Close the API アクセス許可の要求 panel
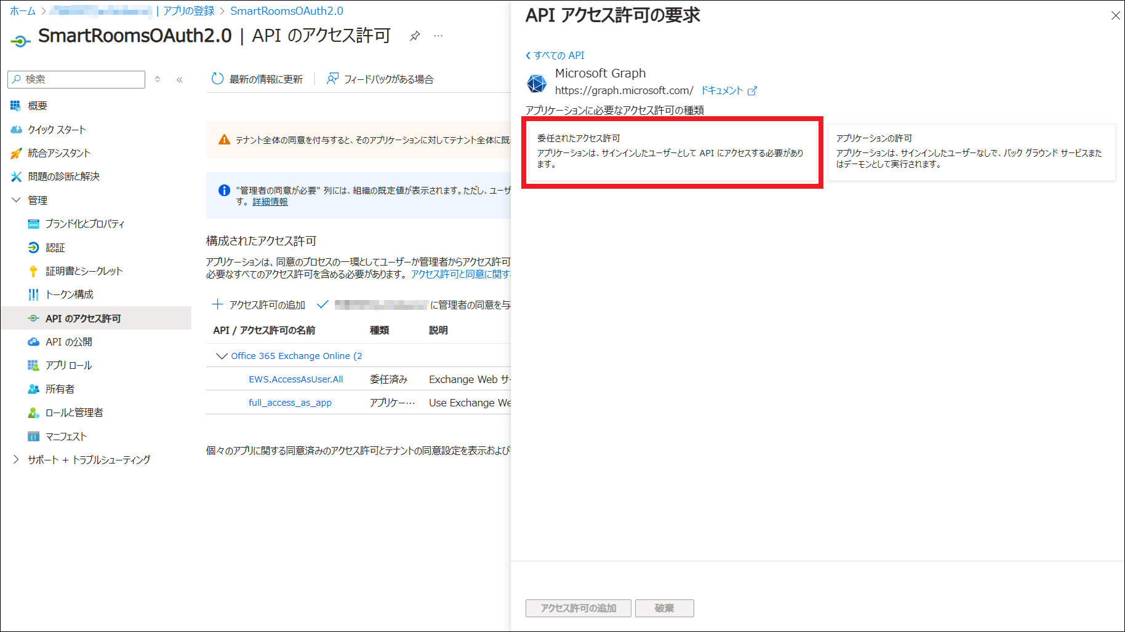This screenshot has width=1125, height=632. click(1115, 16)
